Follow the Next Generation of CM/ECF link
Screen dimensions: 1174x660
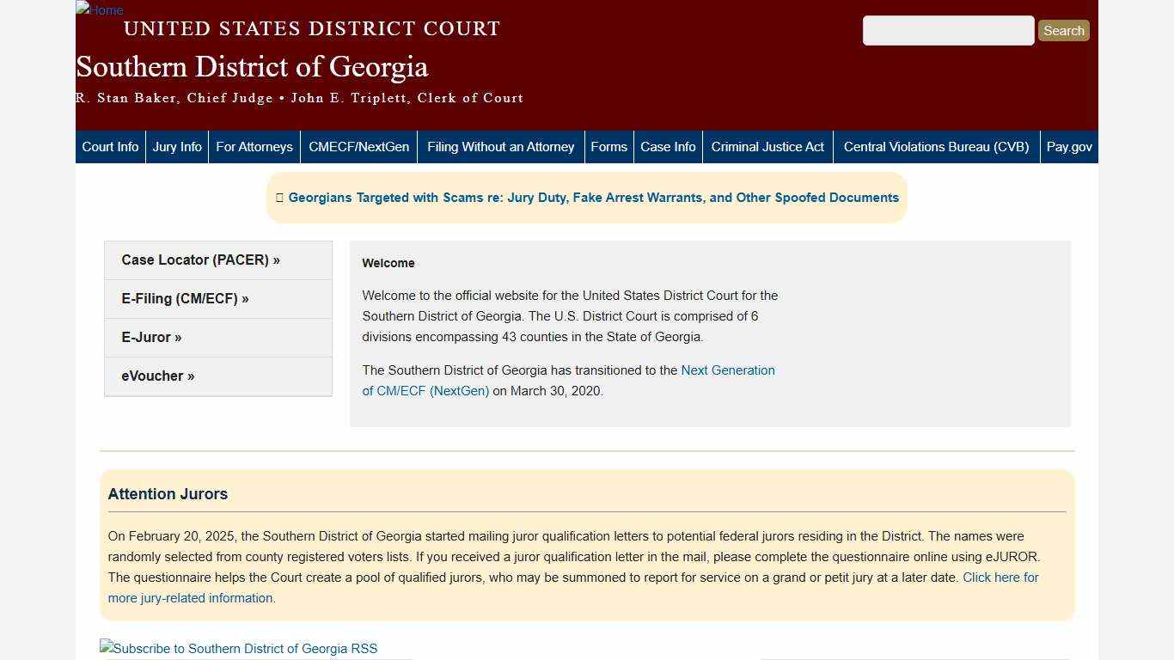coord(727,370)
